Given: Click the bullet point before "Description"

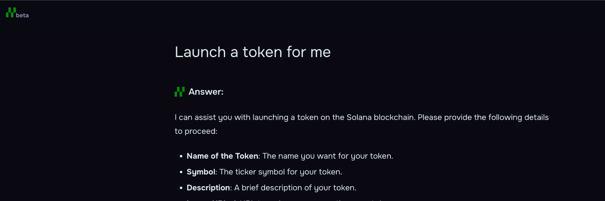Looking at the screenshot, I should (x=181, y=188).
